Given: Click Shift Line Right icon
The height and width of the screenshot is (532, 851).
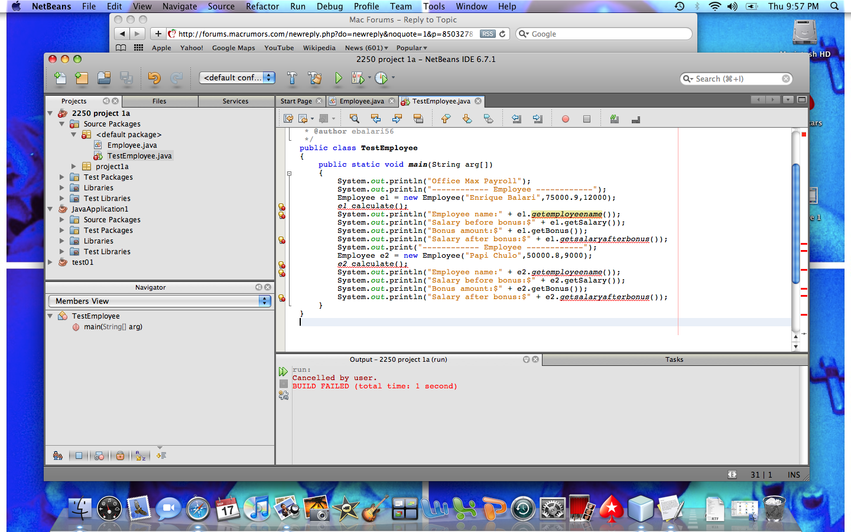Looking at the screenshot, I should tap(538, 119).
